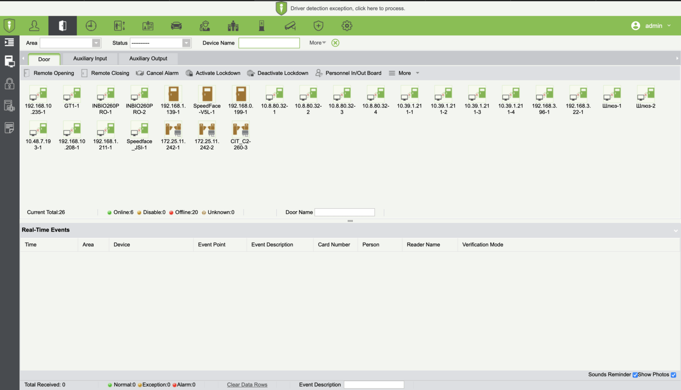Clear search filters with the X icon

click(x=335, y=43)
